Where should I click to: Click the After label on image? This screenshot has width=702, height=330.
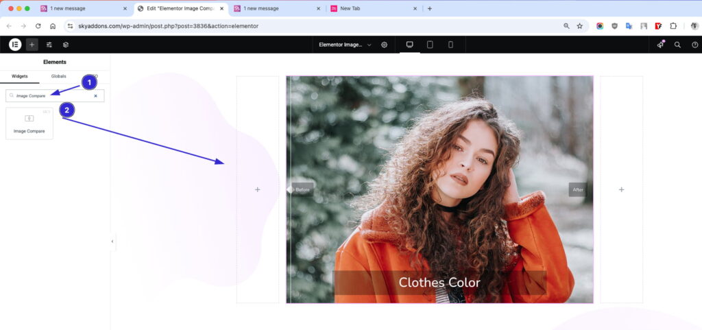point(578,190)
